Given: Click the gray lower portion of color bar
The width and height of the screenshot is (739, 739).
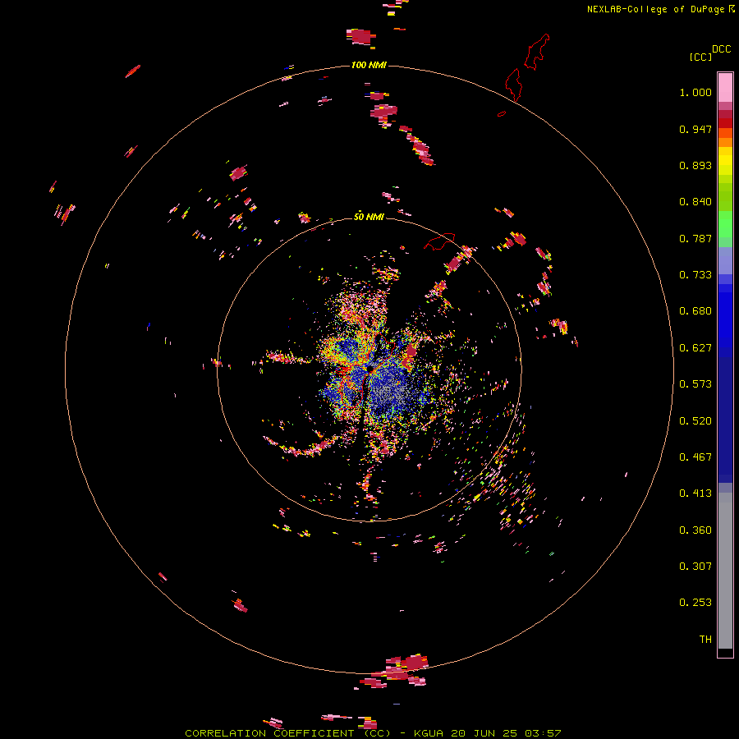Looking at the screenshot, I should tap(725, 571).
